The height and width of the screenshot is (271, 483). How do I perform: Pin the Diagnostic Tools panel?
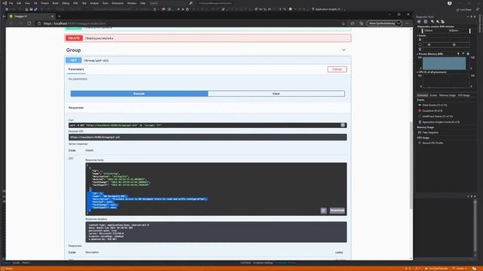(x=471, y=17)
